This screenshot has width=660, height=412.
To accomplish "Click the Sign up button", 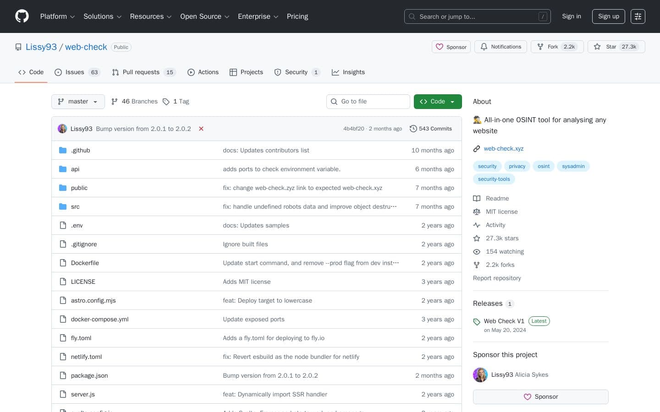I will pos(608,16).
